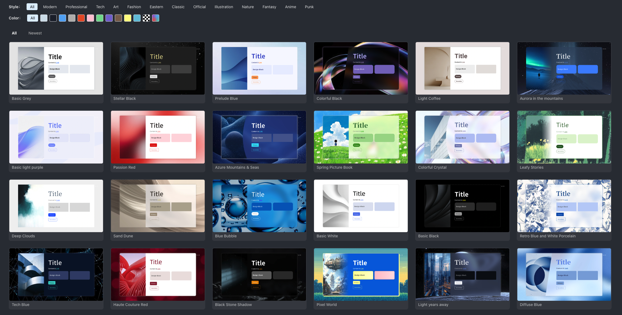This screenshot has width=622, height=315.
Task: Click the three-dot icon on Tech Blue theme
Action: pyautogui.click(x=96, y=255)
